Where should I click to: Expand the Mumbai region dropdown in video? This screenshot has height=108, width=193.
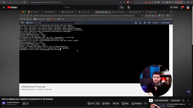click(x=155, y=23)
